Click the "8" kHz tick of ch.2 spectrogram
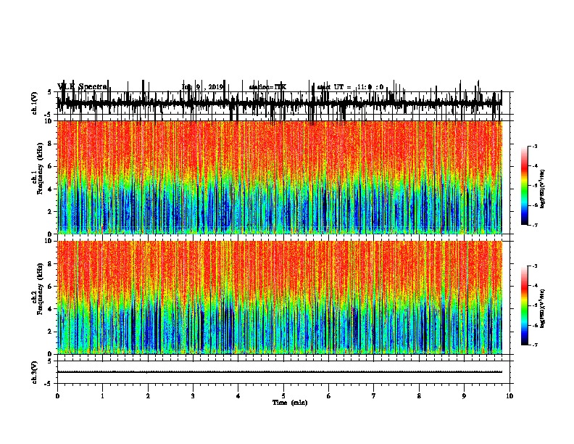 pos(51,264)
